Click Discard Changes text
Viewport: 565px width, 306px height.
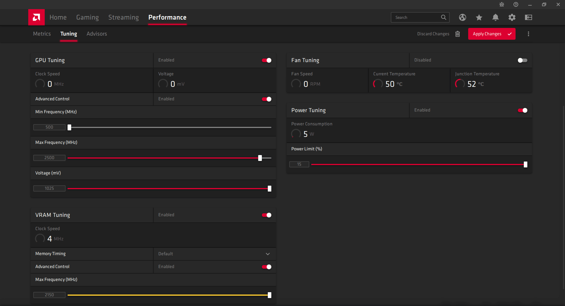(433, 34)
